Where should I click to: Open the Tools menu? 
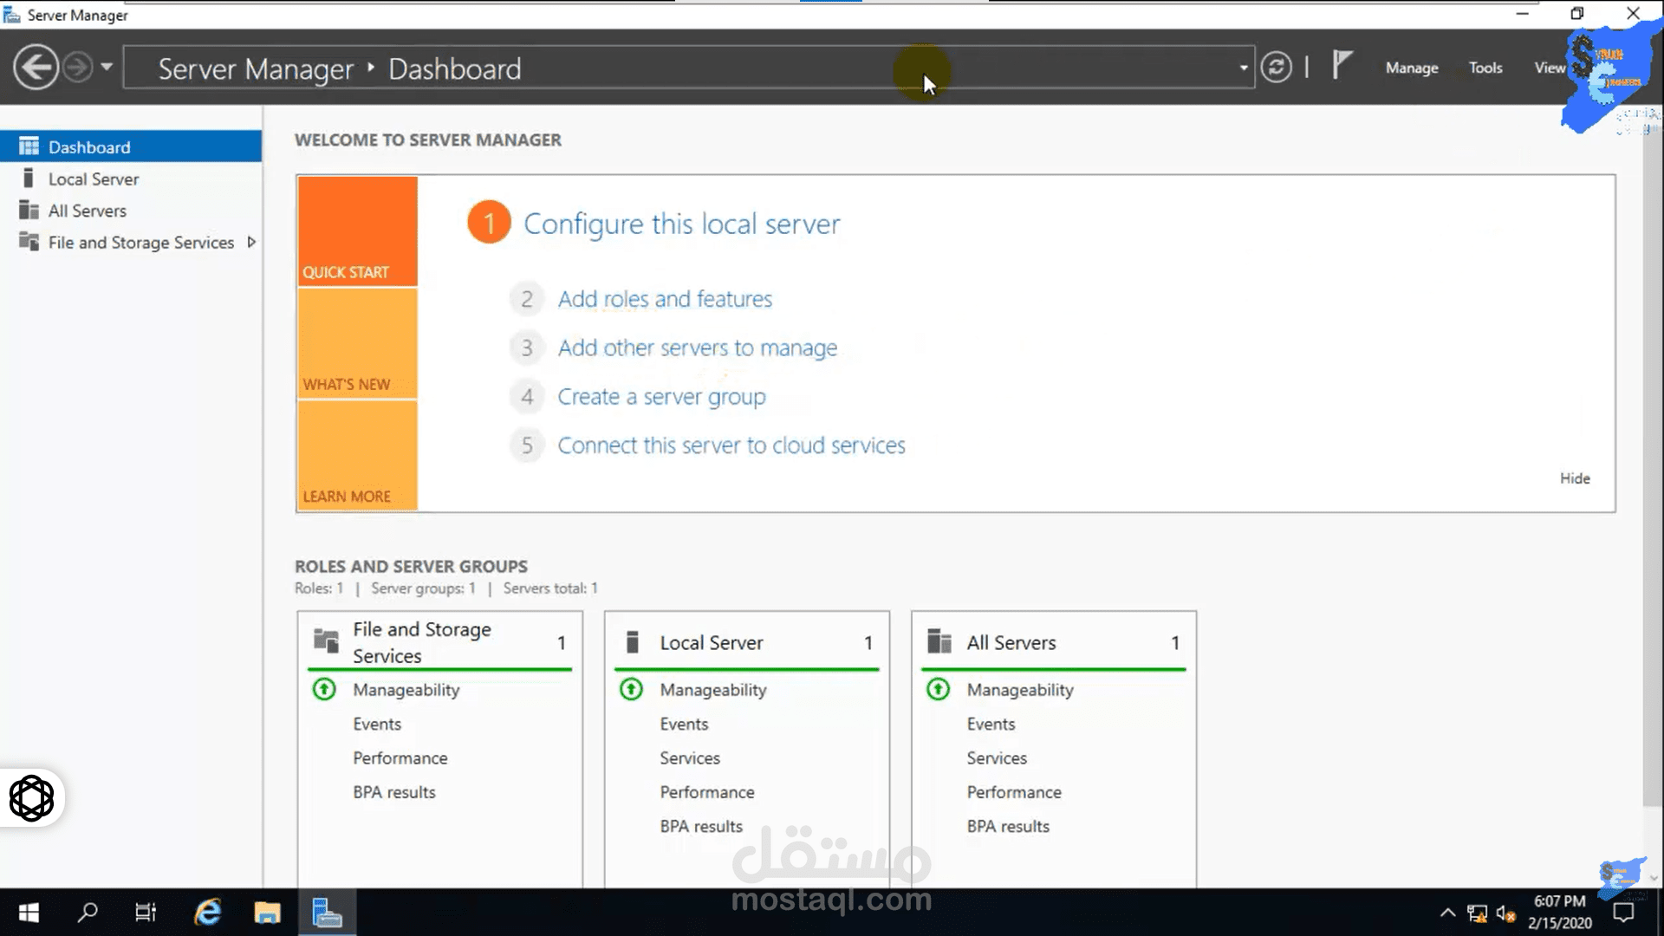(x=1485, y=67)
